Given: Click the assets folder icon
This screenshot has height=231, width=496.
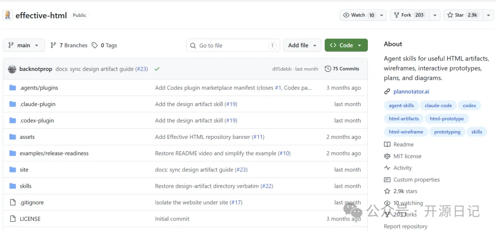Looking at the screenshot, I should [x=13, y=137].
